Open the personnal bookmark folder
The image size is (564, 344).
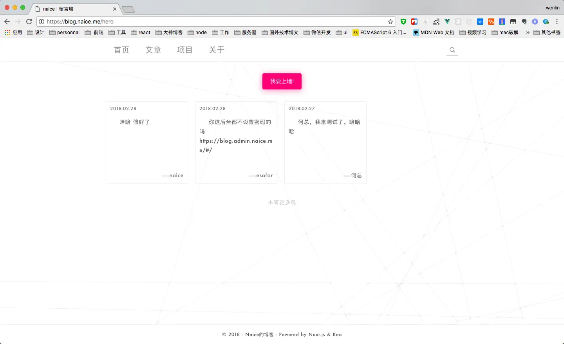[65, 33]
